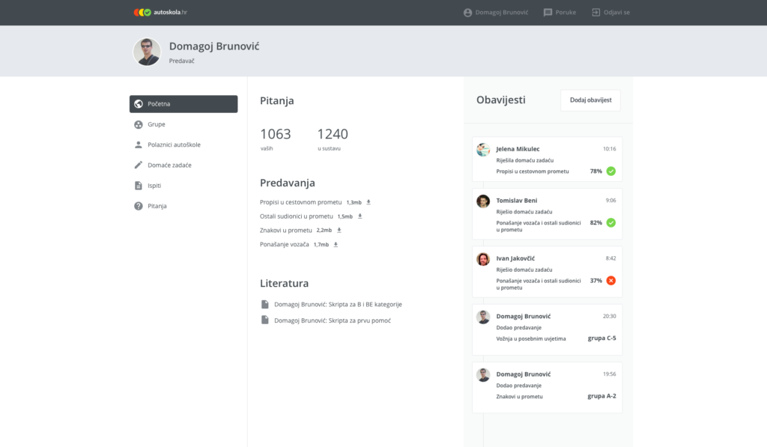
Task: Click the Odjavi se logout icon
Action: (595, 13)
